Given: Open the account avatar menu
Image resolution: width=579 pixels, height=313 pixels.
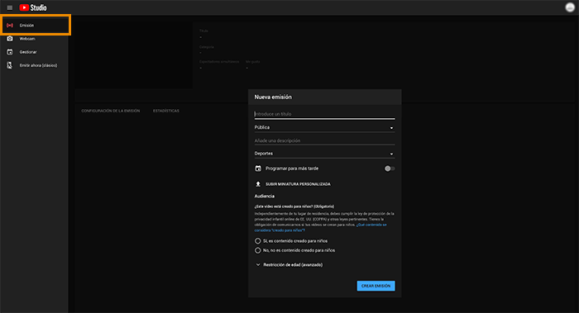Looking at the screenshot, I should 570,7.
